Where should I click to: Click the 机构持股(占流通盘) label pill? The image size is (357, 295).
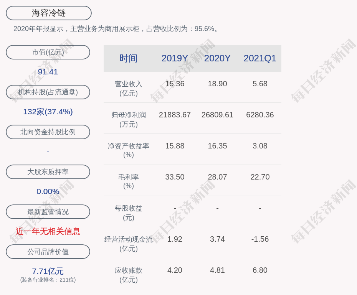tap(48, 92)
